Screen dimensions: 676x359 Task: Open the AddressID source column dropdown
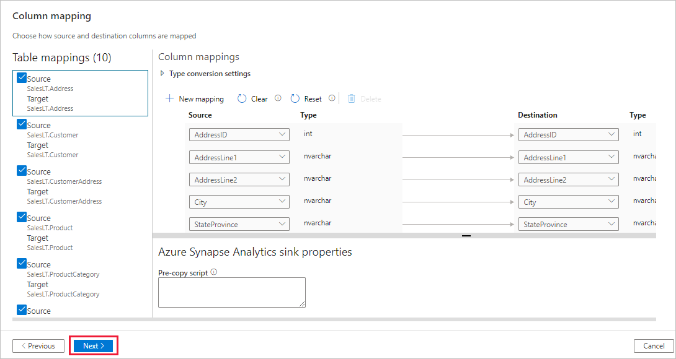(239, 134)
